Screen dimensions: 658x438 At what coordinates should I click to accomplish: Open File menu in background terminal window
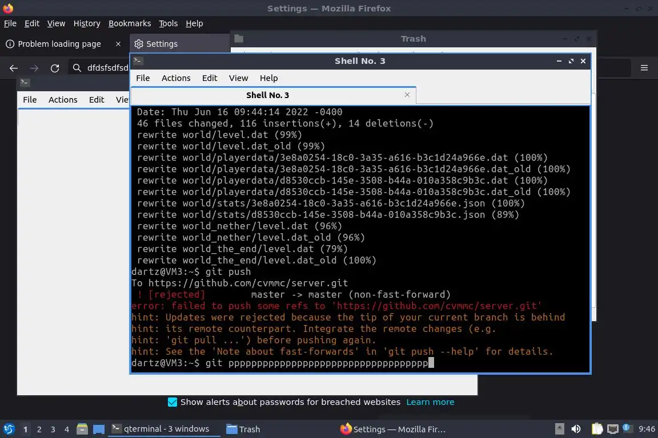pyautogui.click(x=30, y=100)
